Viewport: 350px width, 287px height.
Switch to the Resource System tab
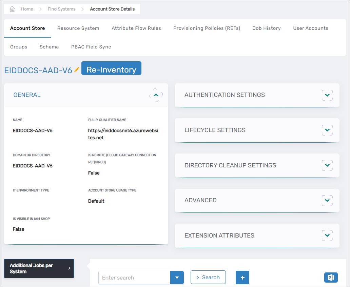click(x=78, y=28)
